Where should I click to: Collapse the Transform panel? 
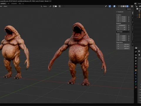120,12
